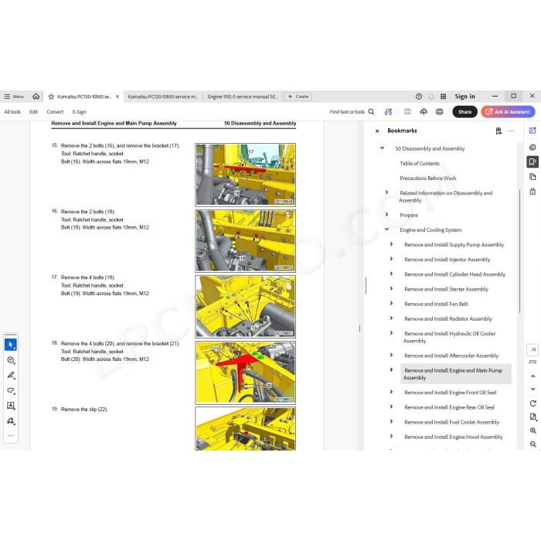Click the Sign in link
The image size is (541, 541).
click(x=464, y=97)
